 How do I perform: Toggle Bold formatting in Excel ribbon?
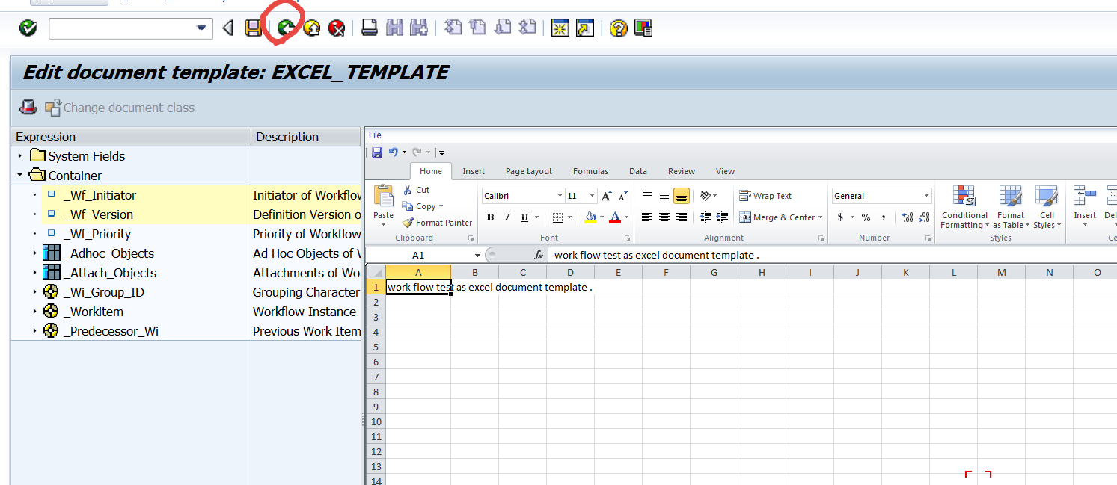(490, 217)
